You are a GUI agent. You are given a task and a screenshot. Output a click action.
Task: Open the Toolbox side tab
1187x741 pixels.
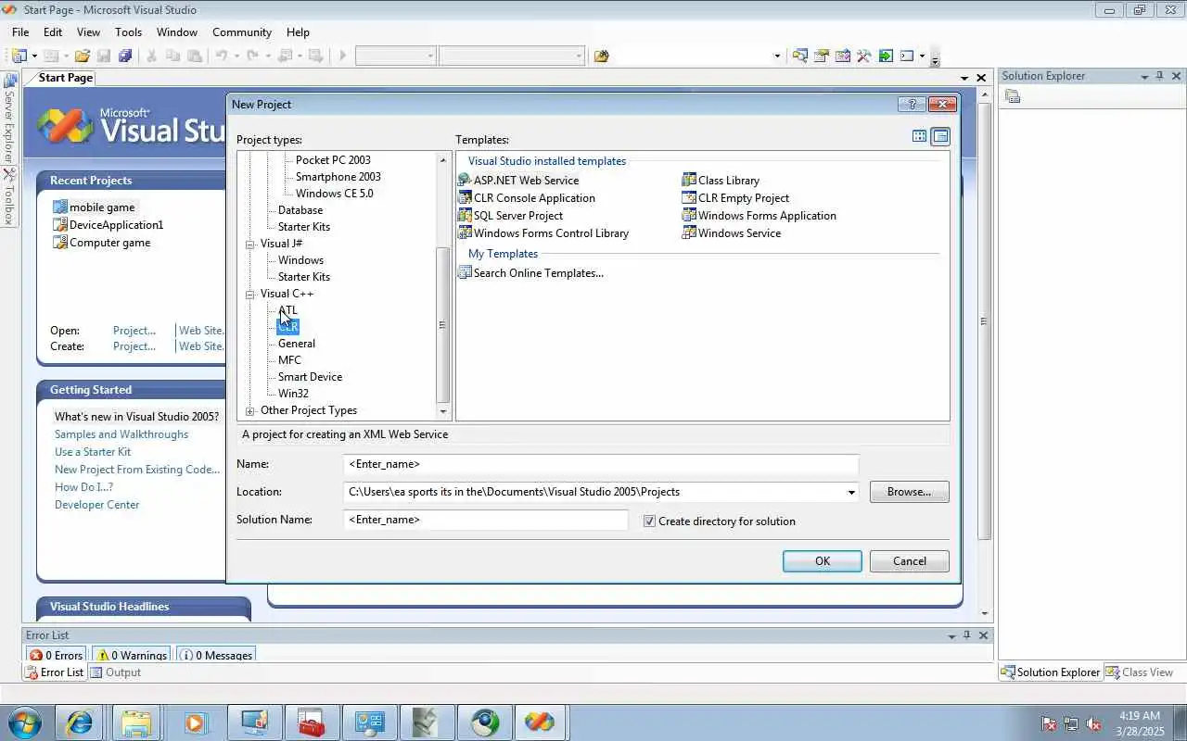9,196
